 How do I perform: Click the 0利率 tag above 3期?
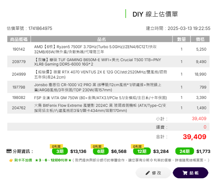coord(56,147)
